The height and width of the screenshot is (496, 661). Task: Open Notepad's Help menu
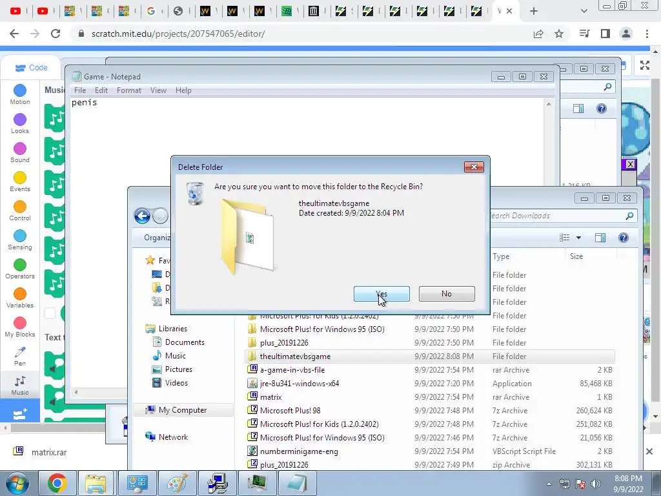pos(183,90)
